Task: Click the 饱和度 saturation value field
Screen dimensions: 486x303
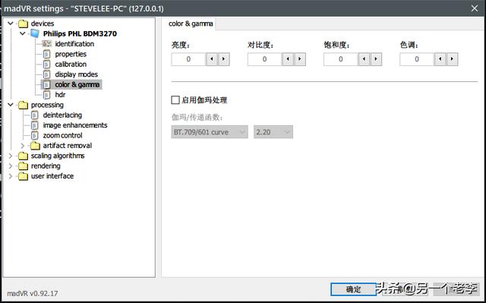Action: click(341, 59)
